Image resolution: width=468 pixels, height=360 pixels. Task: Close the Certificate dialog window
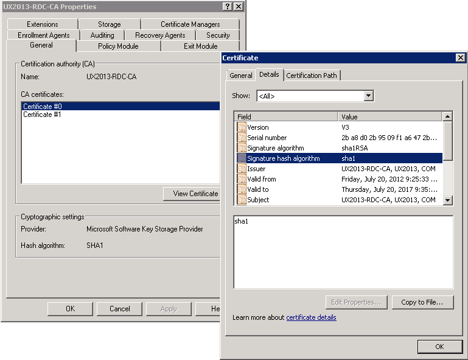click(x=460, y=58)
